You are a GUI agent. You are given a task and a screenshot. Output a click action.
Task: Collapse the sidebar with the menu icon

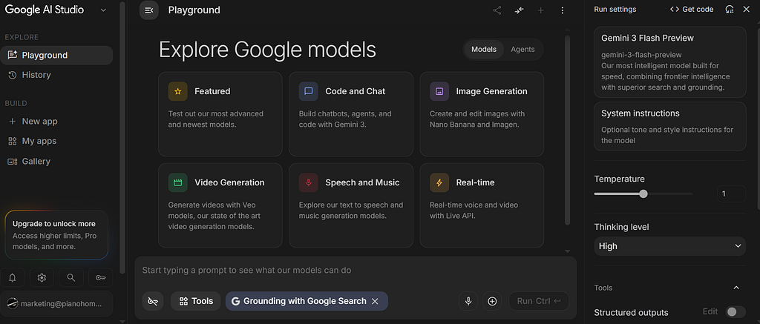pos(148,10)
